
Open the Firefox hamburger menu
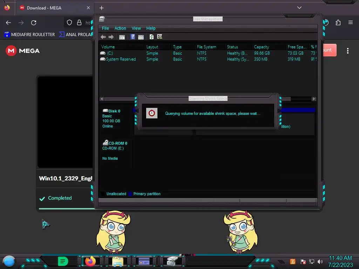[x=351, y=22]
